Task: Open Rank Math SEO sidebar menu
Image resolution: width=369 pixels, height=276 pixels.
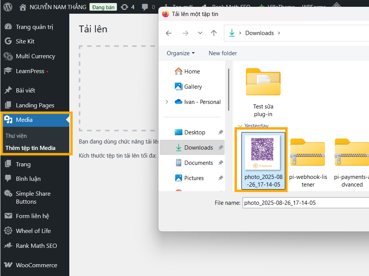Action: click(35, 246)
